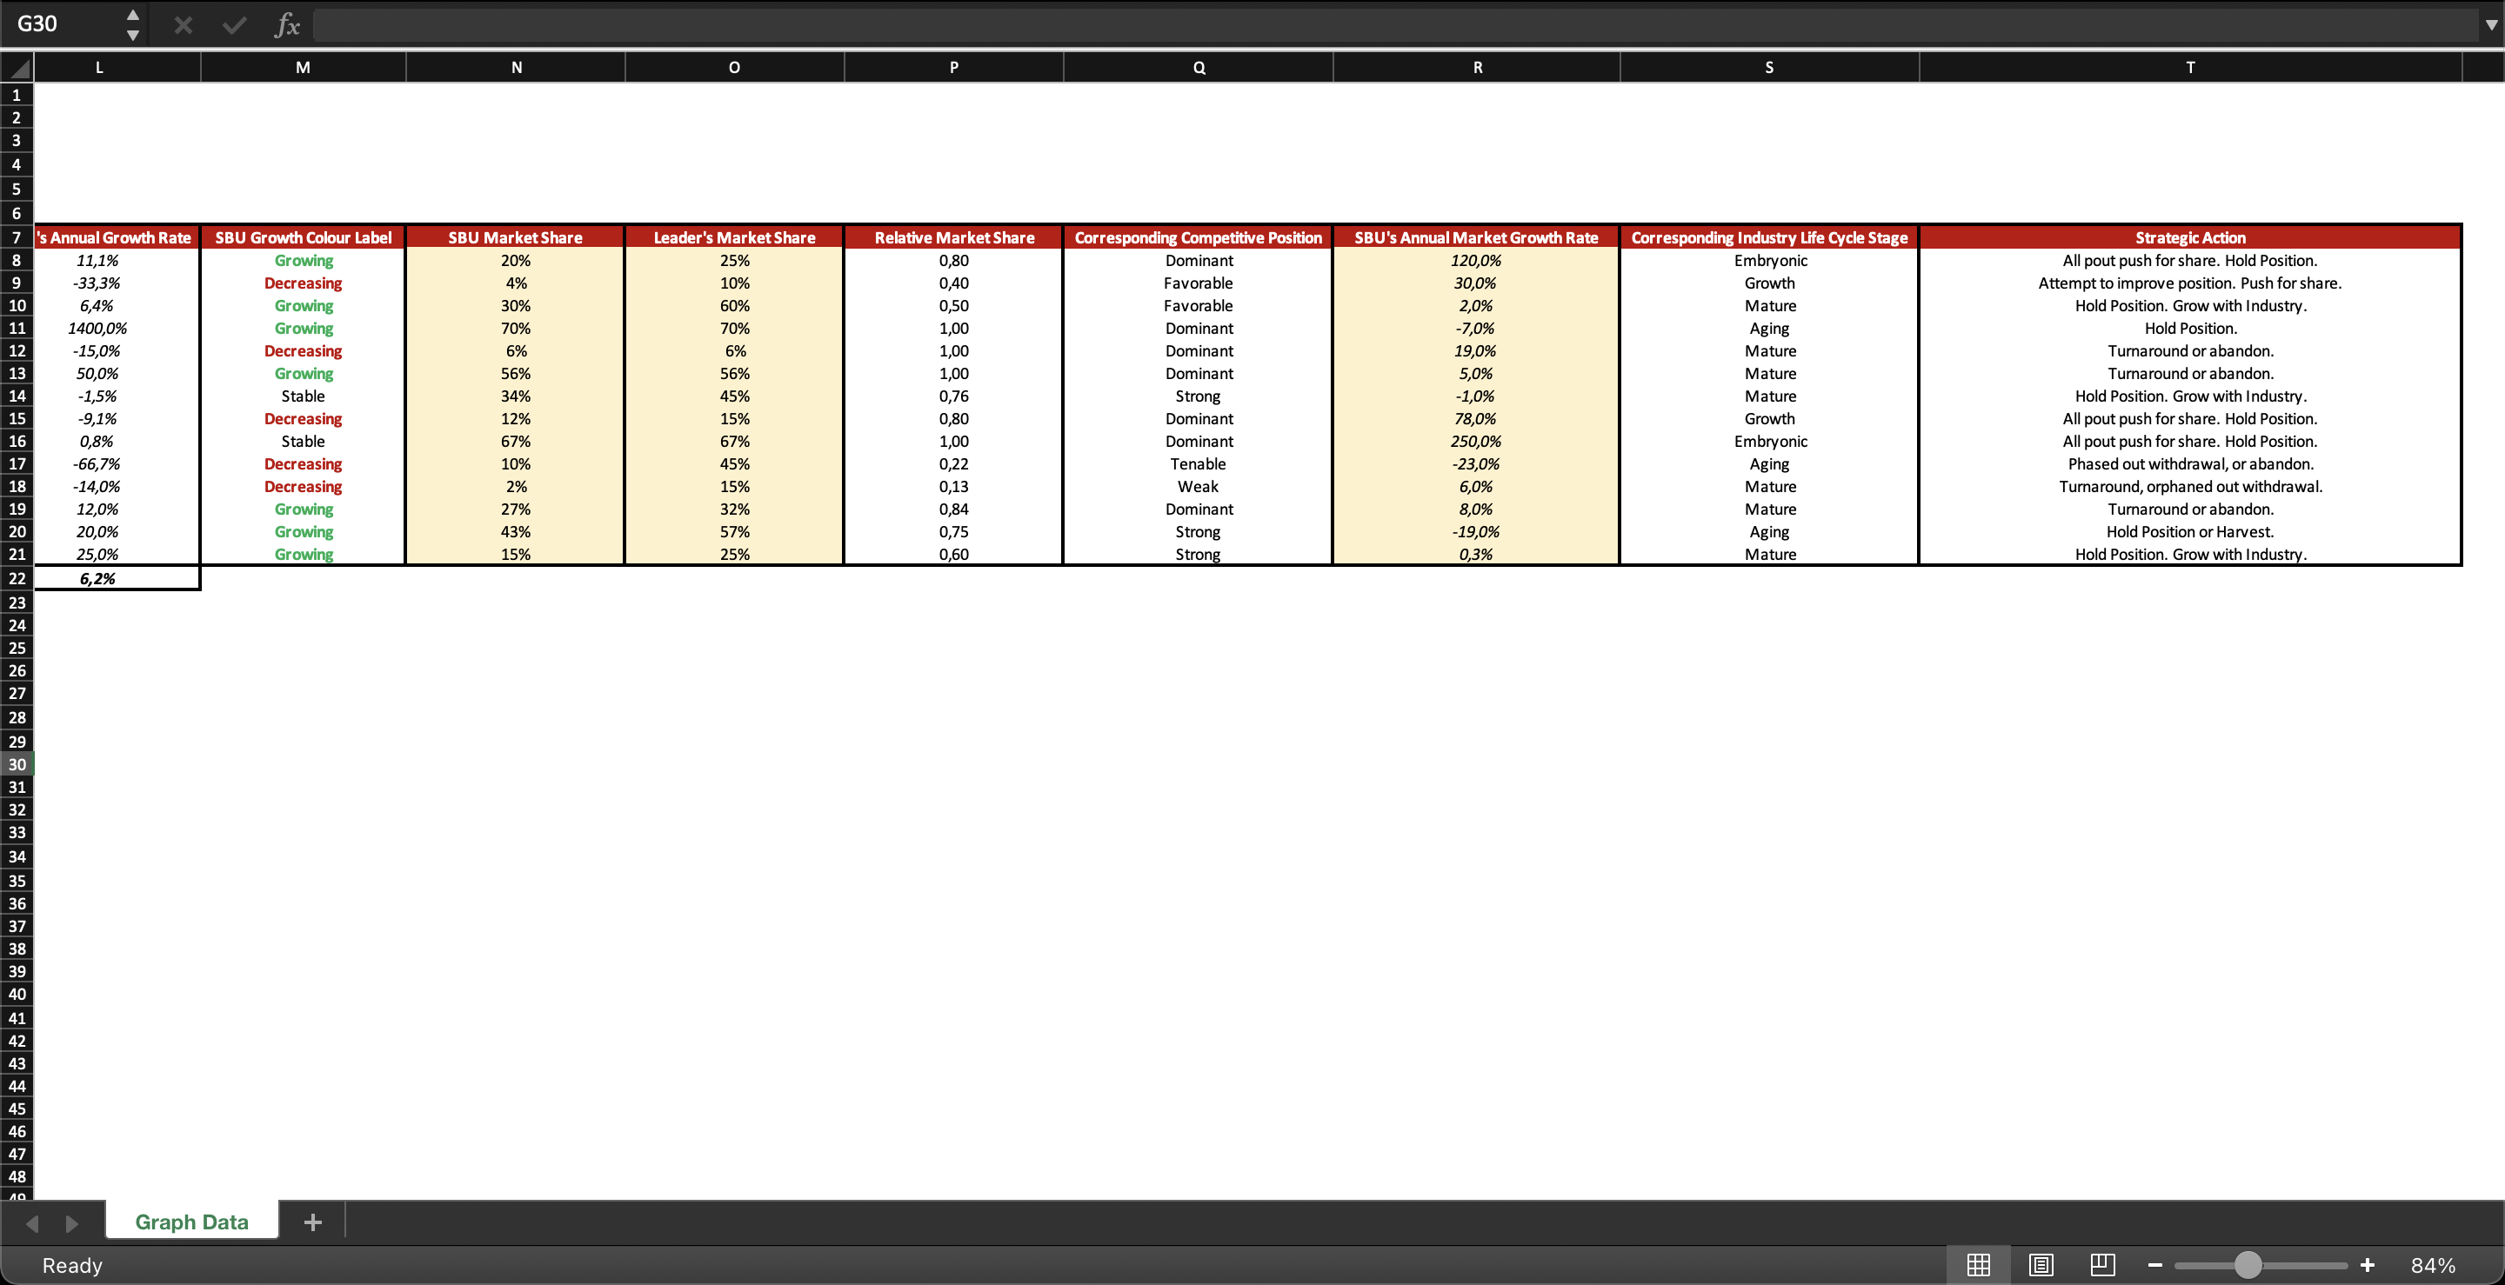Add a new sheet with plus button
The height and width of the screenshot is (1285, 2505).
point(312,1222)
